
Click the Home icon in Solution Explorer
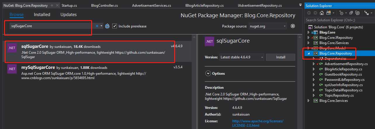[x=322, y=13]
